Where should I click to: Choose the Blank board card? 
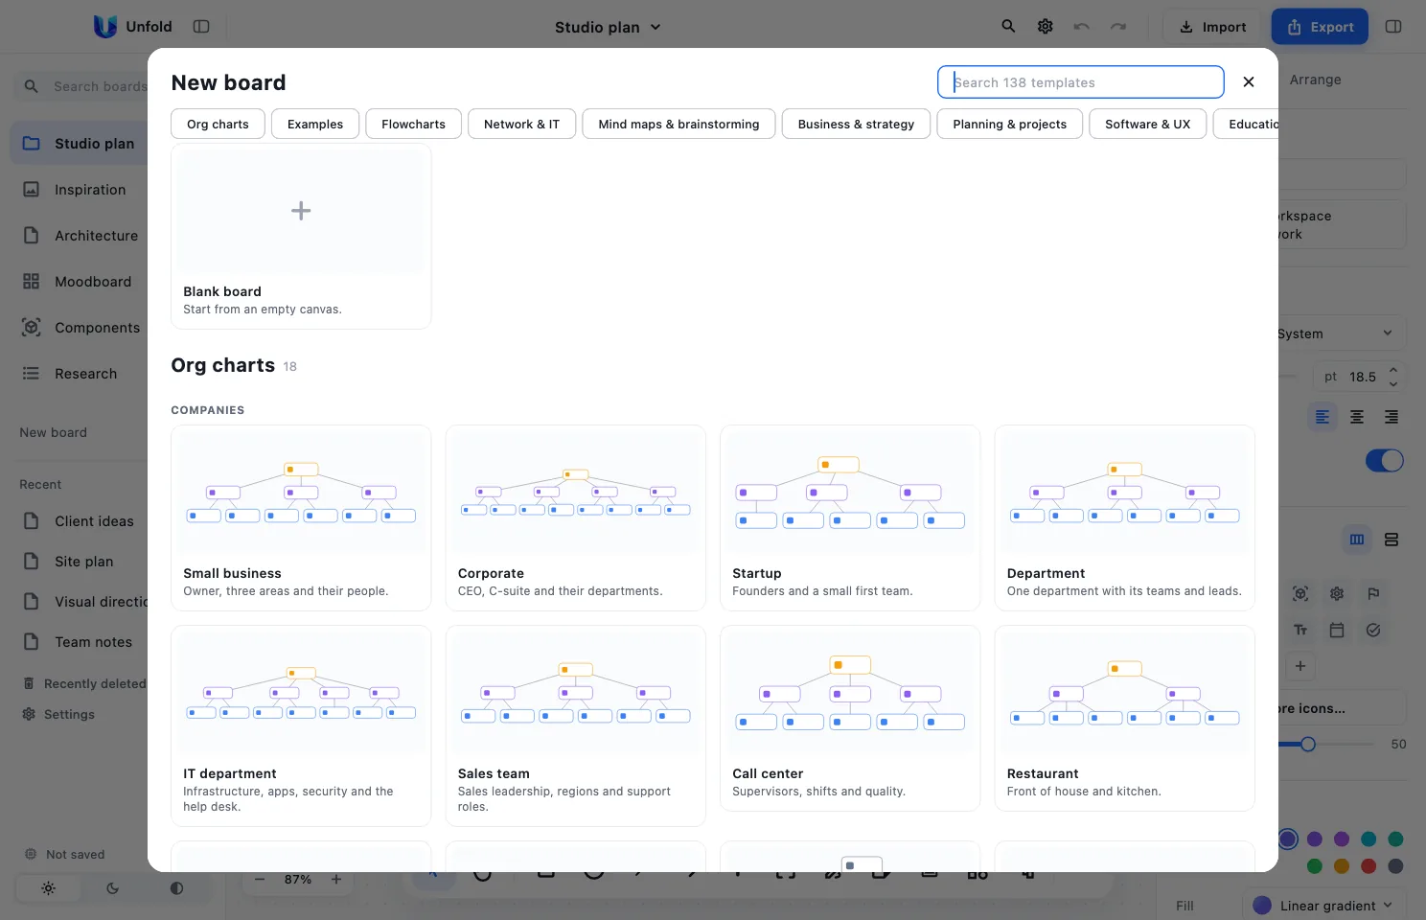coord(301,237)
